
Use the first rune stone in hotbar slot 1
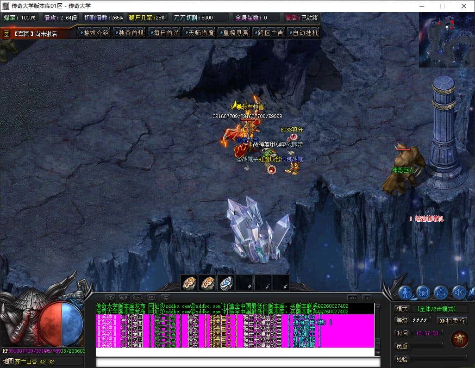(x=189, y=283)
